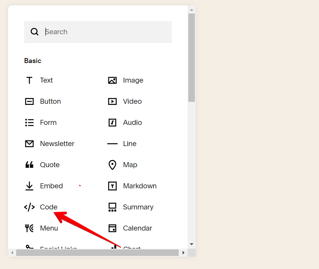Select the Map block icon
319x269 pixels.
coord(112,165)
